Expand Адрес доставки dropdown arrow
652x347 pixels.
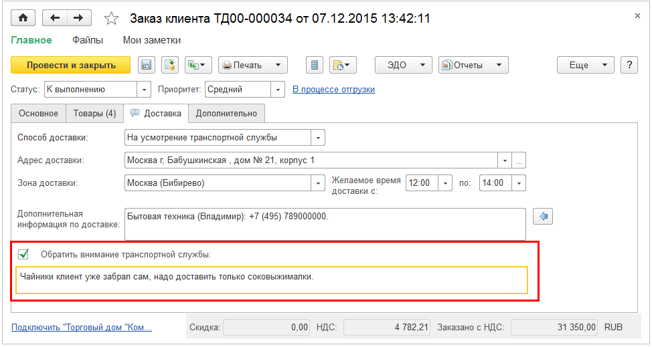point(505,160)
